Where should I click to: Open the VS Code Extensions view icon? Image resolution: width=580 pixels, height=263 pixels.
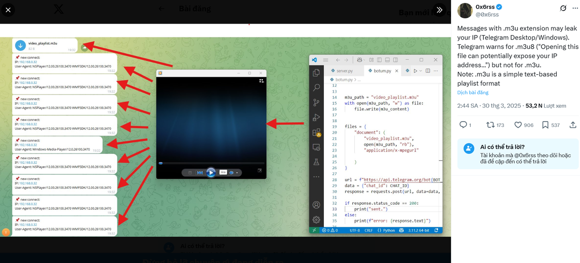[317, 132]
